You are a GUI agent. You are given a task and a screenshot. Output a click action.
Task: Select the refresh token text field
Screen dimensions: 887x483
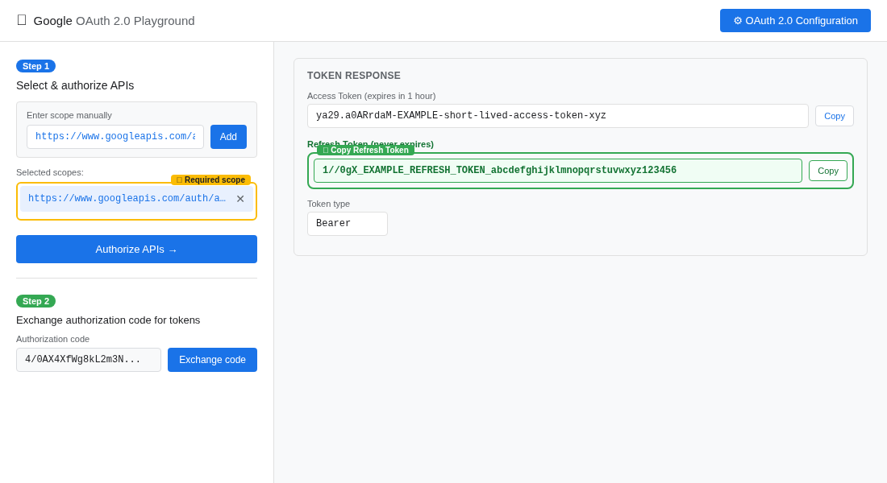pos(558,171)
